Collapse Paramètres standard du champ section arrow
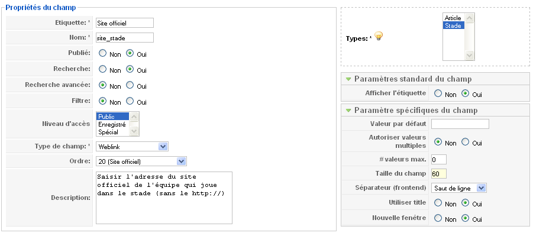533x236 pixels. click(348, 79)
